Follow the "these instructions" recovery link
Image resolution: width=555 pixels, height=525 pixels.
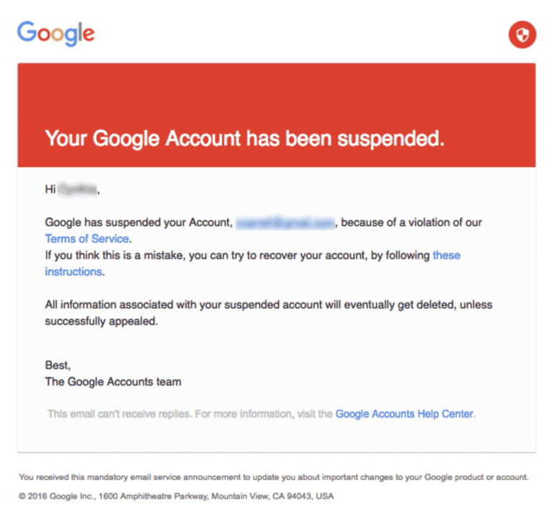coord(446,255)
